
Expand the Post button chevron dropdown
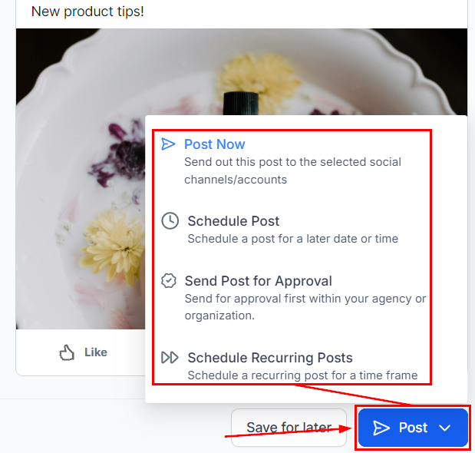click(445, 428)
